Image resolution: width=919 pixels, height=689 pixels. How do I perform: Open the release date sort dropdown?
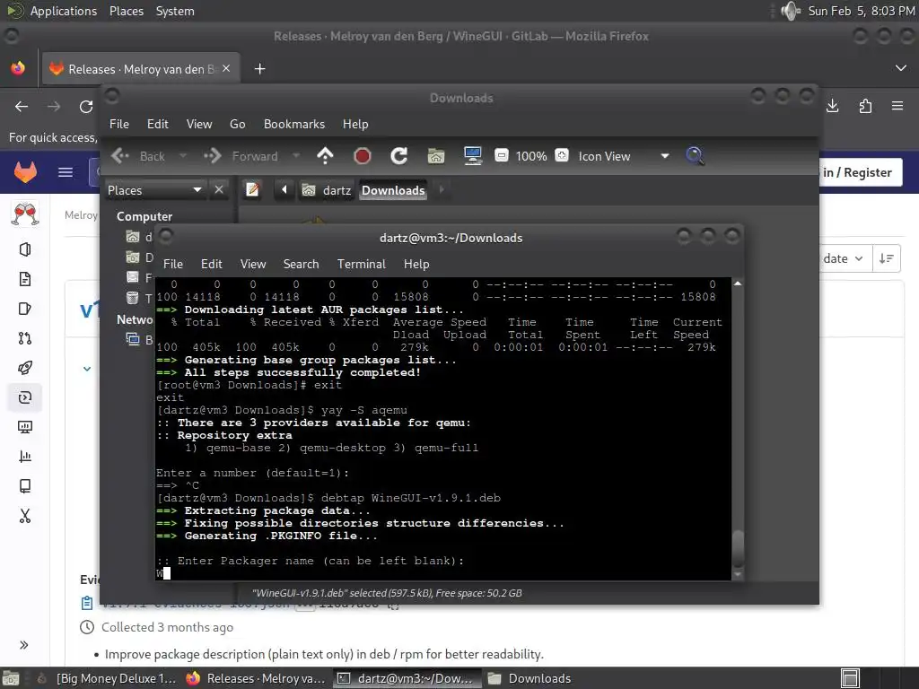[x=843, y=258]
